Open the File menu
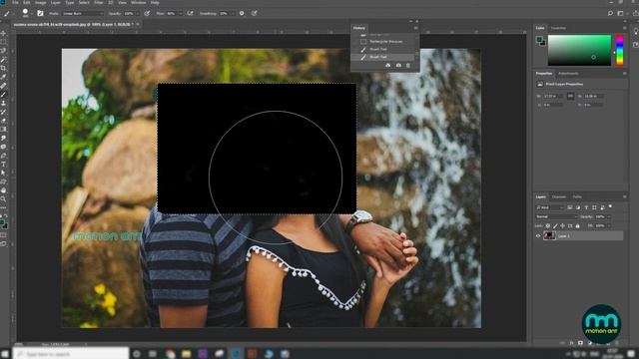The image size is (639, 359). (x=15, y=2)
